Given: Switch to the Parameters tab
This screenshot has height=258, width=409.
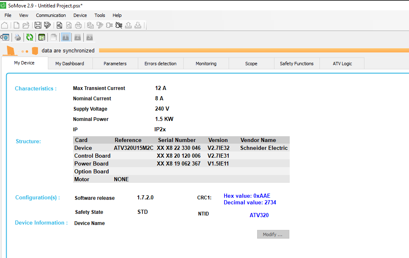Looking at the screenshot, I should [x=115, y=64].
